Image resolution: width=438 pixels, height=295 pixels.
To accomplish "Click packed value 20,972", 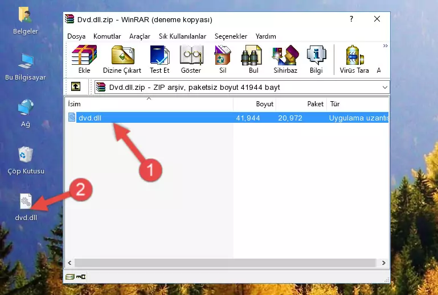I will tap(290, 118).
